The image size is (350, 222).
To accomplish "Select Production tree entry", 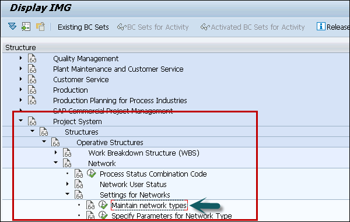I will tap(71, 90).
